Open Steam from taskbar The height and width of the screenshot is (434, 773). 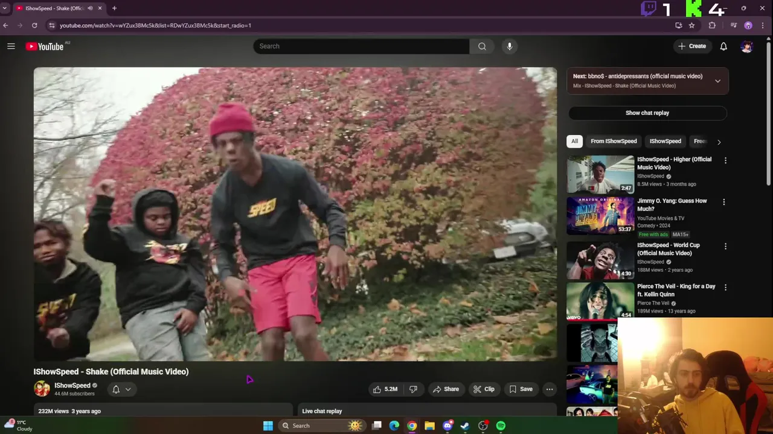(465, 426)
